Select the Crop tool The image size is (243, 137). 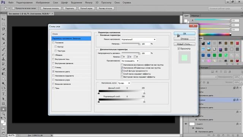pos(3,39)
